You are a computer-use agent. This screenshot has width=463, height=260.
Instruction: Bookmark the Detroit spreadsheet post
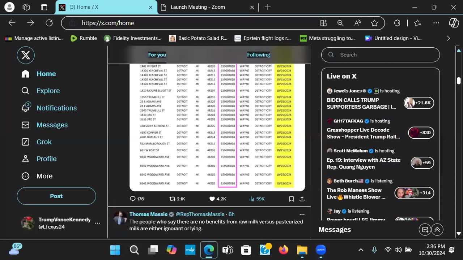click(x=292, y=199)
